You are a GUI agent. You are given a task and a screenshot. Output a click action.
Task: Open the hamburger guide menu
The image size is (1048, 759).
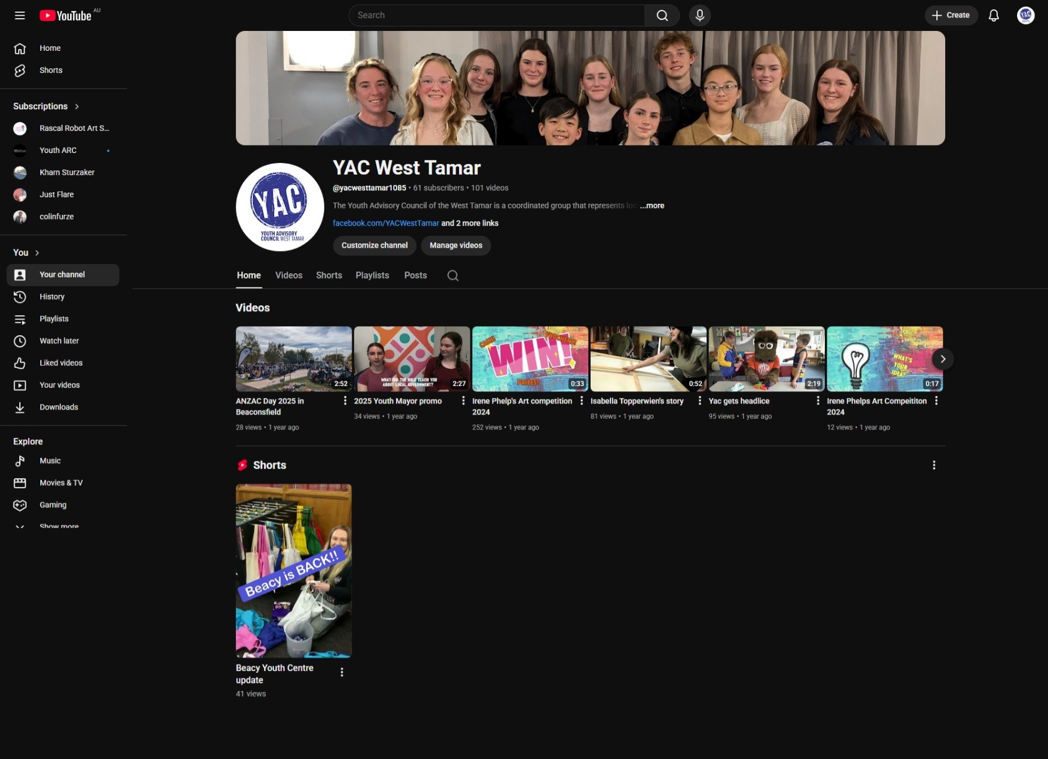tap(20, 16)
